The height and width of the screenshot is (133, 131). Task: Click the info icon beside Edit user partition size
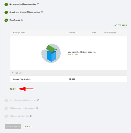(x=31, y=116)
